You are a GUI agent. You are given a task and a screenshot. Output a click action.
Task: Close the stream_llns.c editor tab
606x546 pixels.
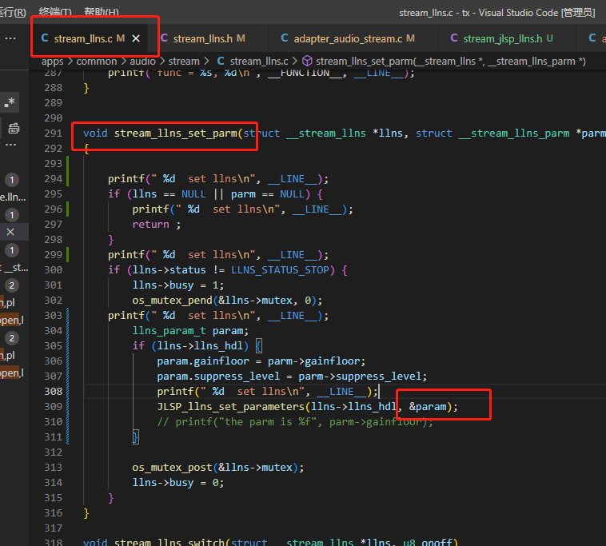point(136,38)
